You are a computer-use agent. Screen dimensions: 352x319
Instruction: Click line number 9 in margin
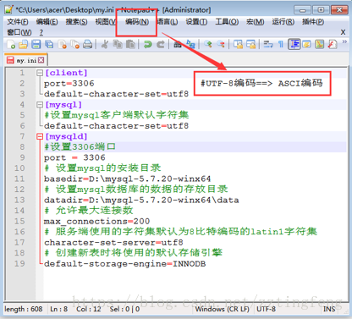click(x=22, y=157)
